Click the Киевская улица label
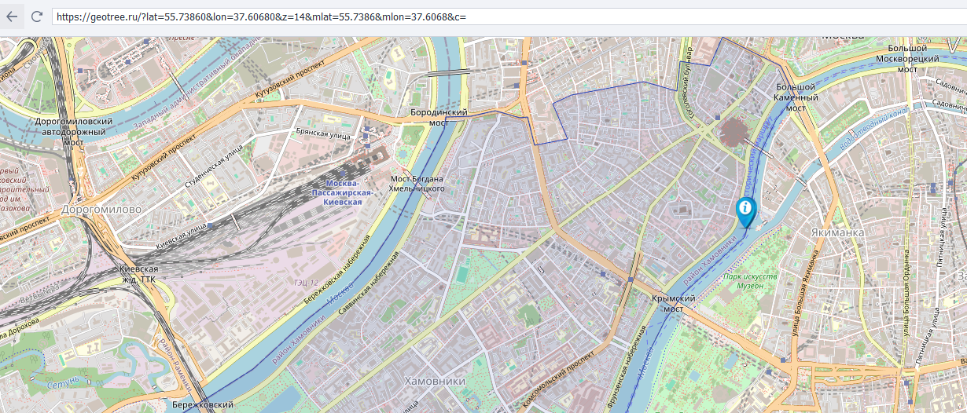 [x=180, y=235]
